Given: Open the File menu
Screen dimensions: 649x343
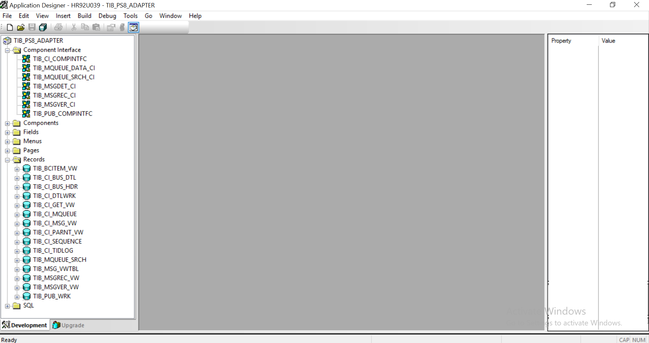Looking at the screenshot, I should point(7,16).
